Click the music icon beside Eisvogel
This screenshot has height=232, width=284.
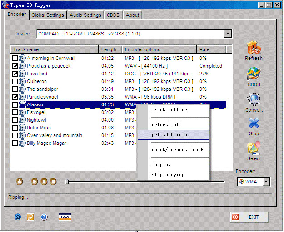point(22,113)
